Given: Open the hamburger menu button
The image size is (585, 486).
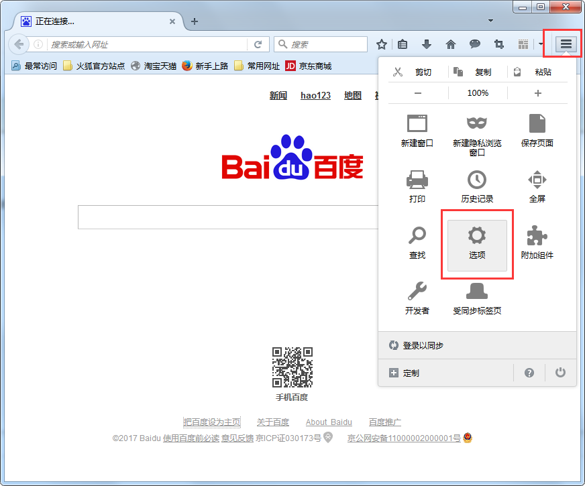Looking at the screenshot, I should pyautogui.click(x=566, y=44).
